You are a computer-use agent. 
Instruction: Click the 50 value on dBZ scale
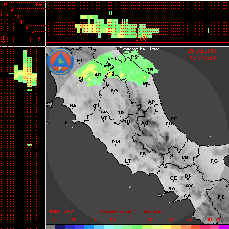tap(190, 220)
